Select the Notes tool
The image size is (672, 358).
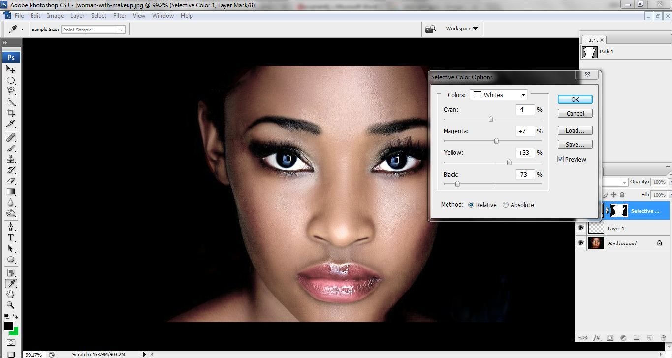[11, 272]
